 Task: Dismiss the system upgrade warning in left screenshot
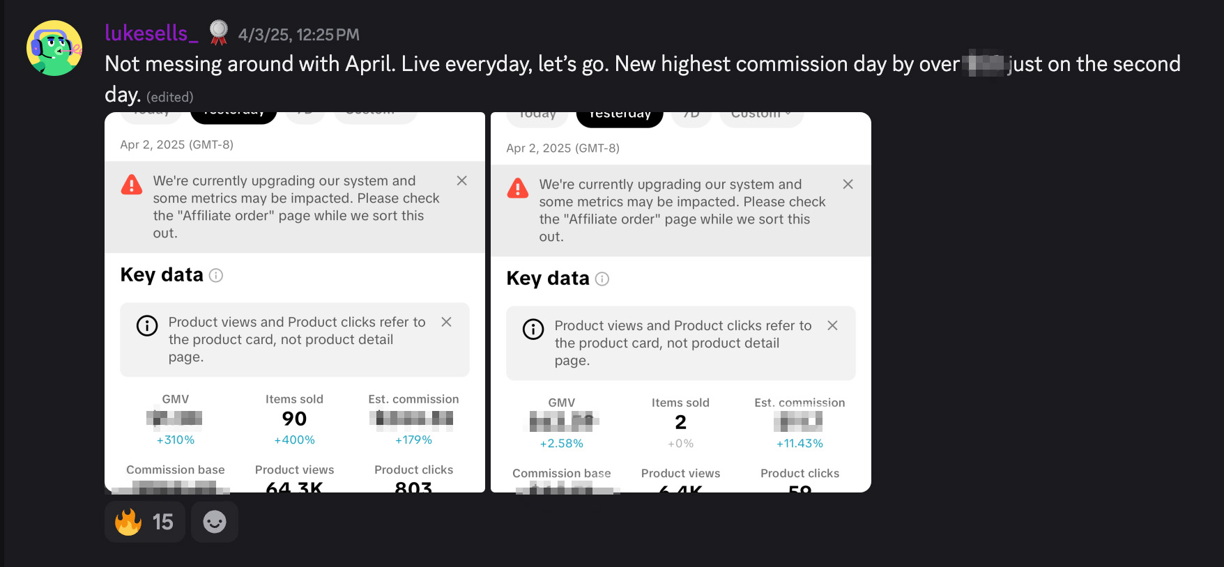(x=461, y=181)
